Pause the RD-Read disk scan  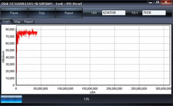pyautogui.click(x=14, y=13)
